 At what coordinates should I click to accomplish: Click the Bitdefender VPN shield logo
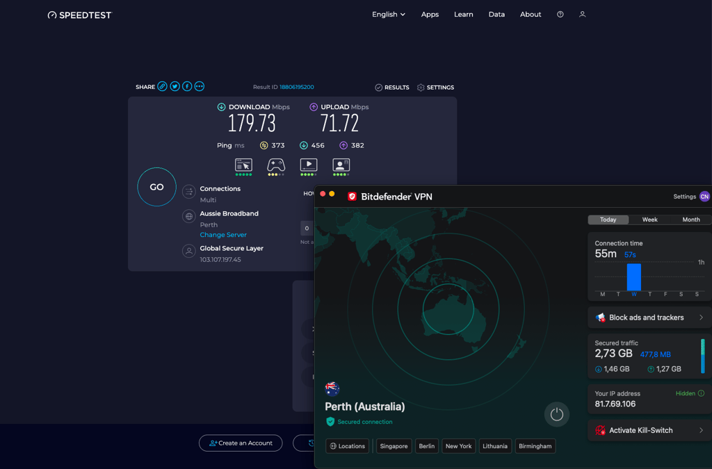pyautogui.click(x=352, y=197)
